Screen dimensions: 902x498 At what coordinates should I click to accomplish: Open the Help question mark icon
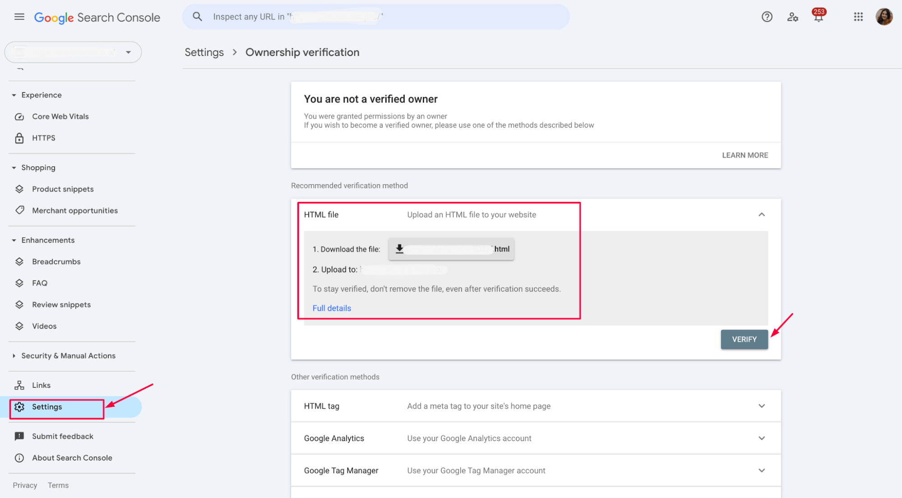pyautogui.click(x=767, y=17)
